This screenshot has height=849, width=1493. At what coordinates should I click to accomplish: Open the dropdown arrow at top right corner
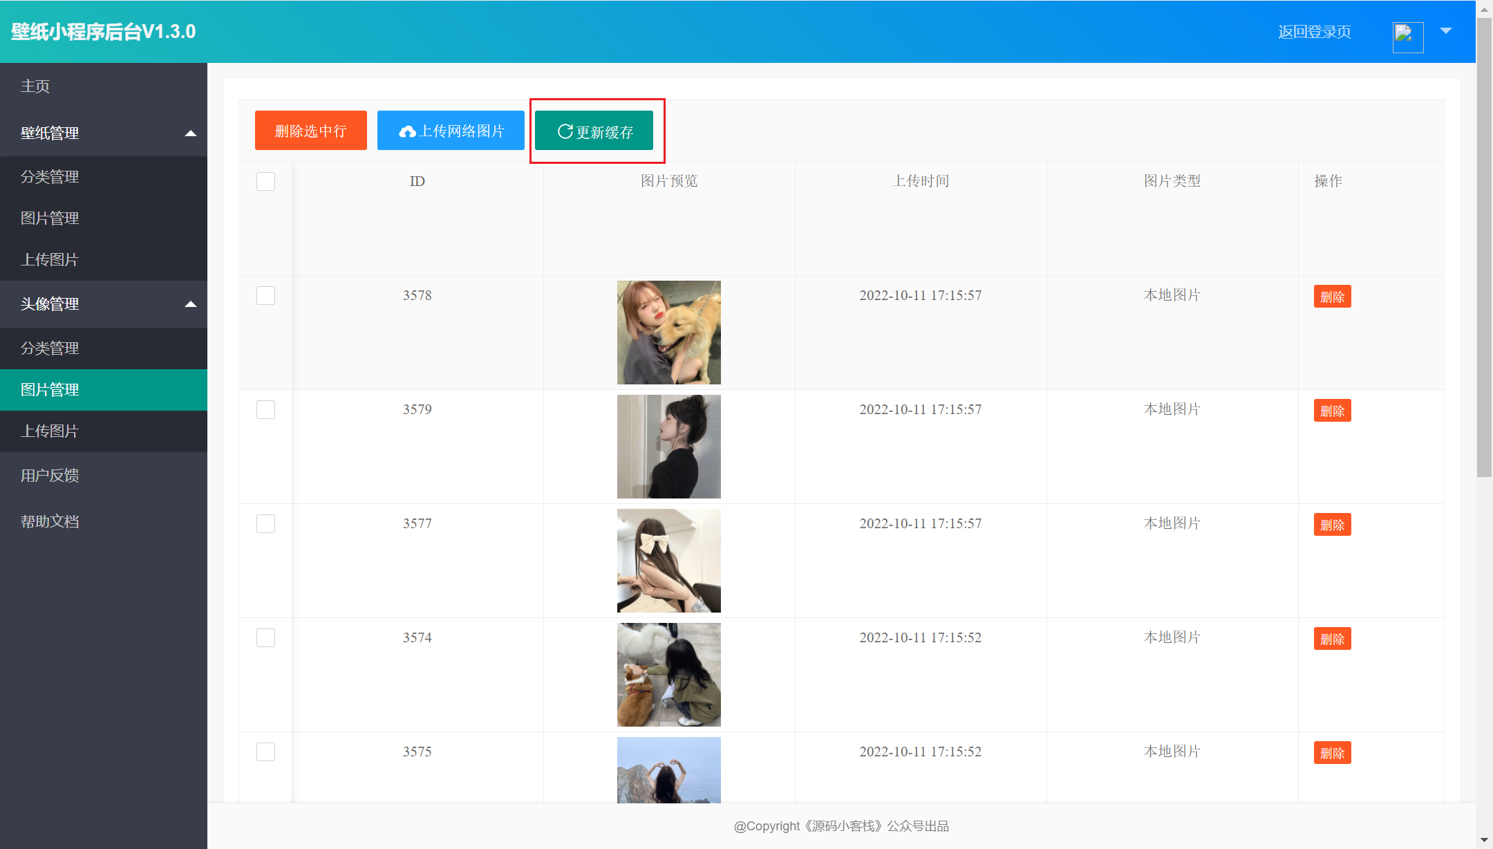coord(1446,31)
